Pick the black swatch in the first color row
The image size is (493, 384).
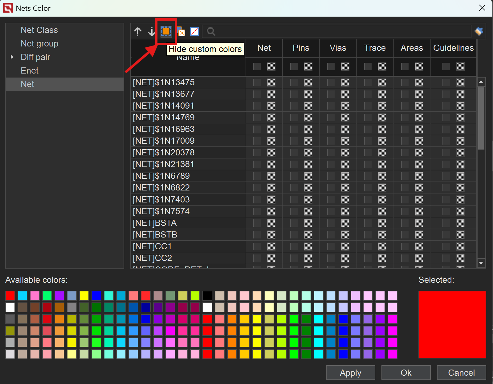[x=207, y=296]
